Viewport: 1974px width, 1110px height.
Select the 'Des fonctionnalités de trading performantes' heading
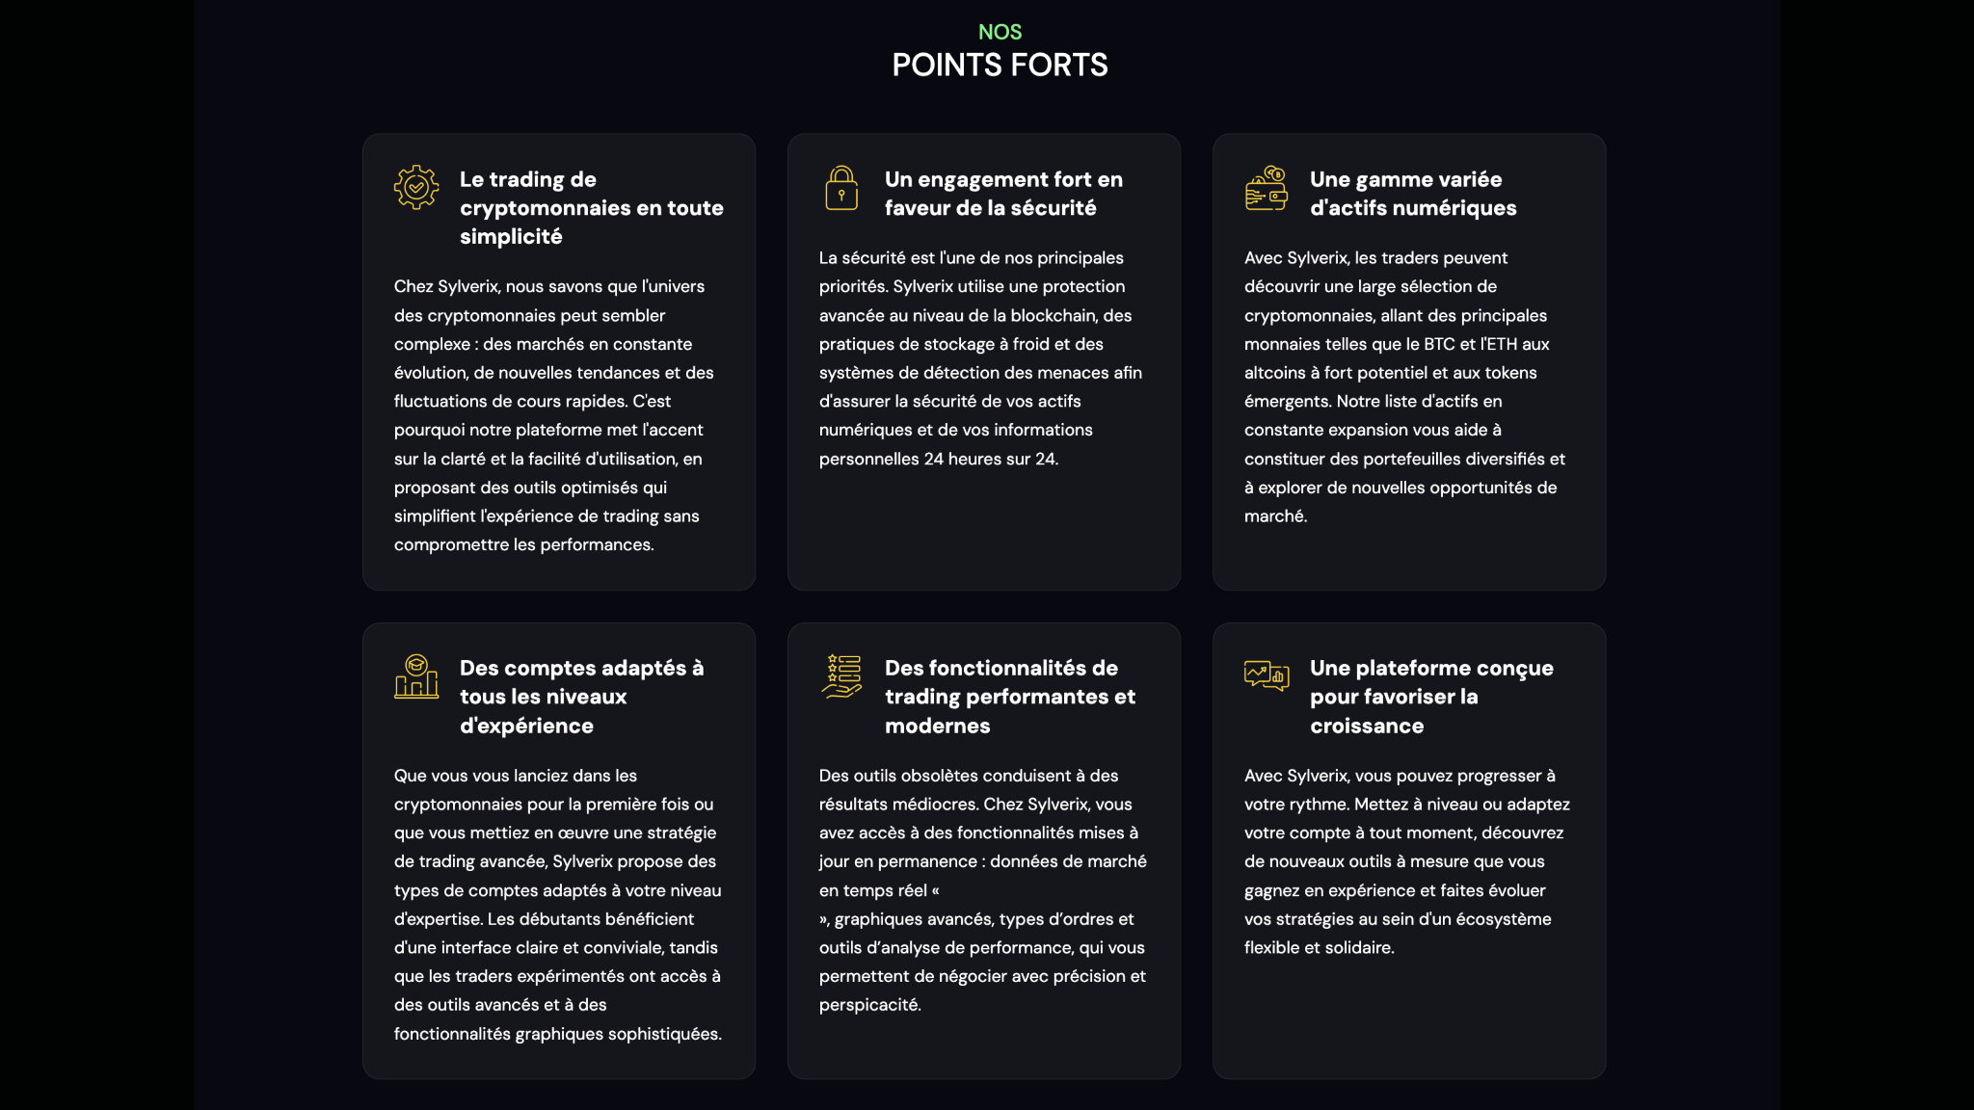(x=1010, y=697)
